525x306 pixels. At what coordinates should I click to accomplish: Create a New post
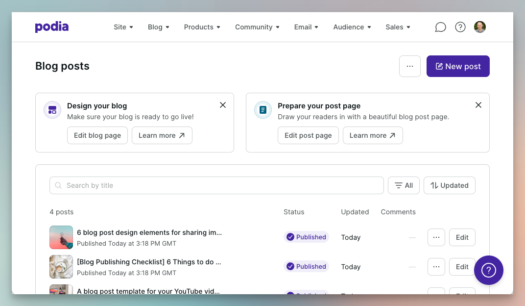tap(458, 66)
